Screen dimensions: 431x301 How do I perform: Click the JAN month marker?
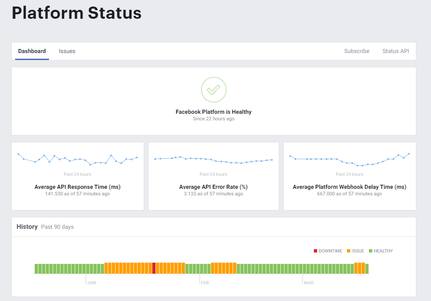[91, 282]
